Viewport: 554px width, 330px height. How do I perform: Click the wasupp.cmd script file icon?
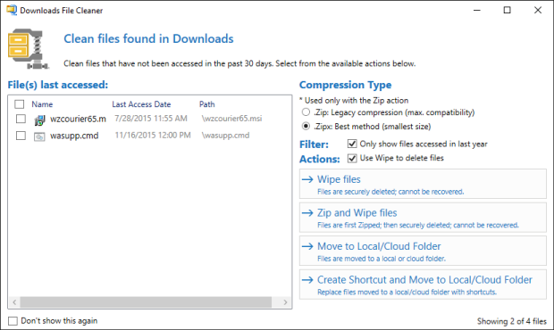39,136
